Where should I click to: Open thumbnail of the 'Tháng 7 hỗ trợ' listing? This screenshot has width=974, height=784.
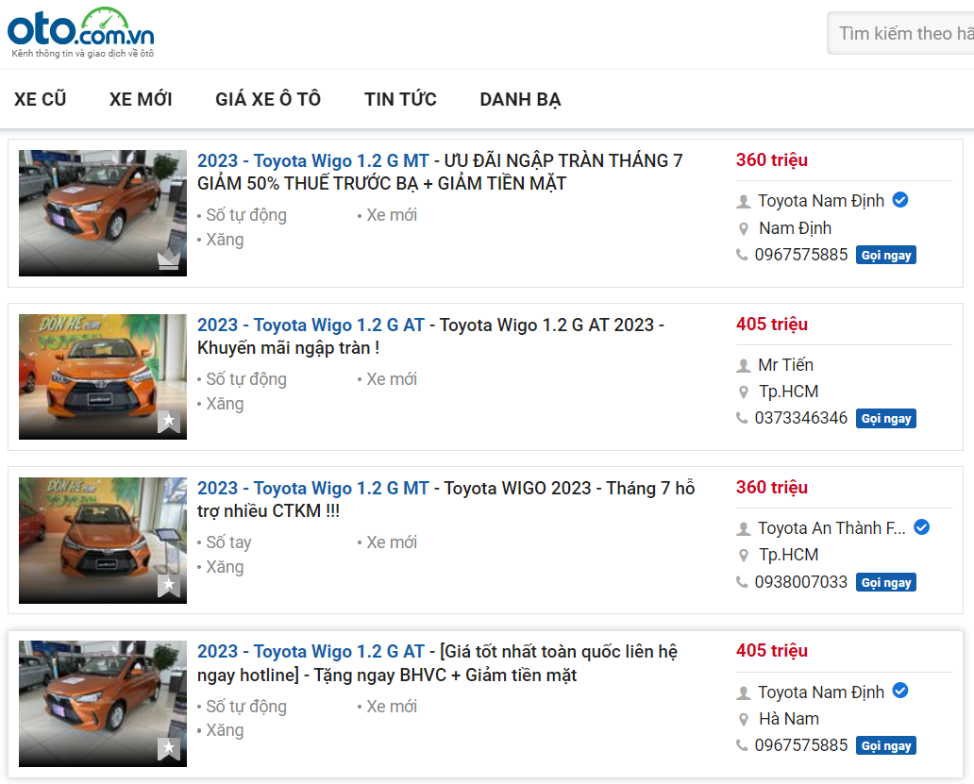103,540
